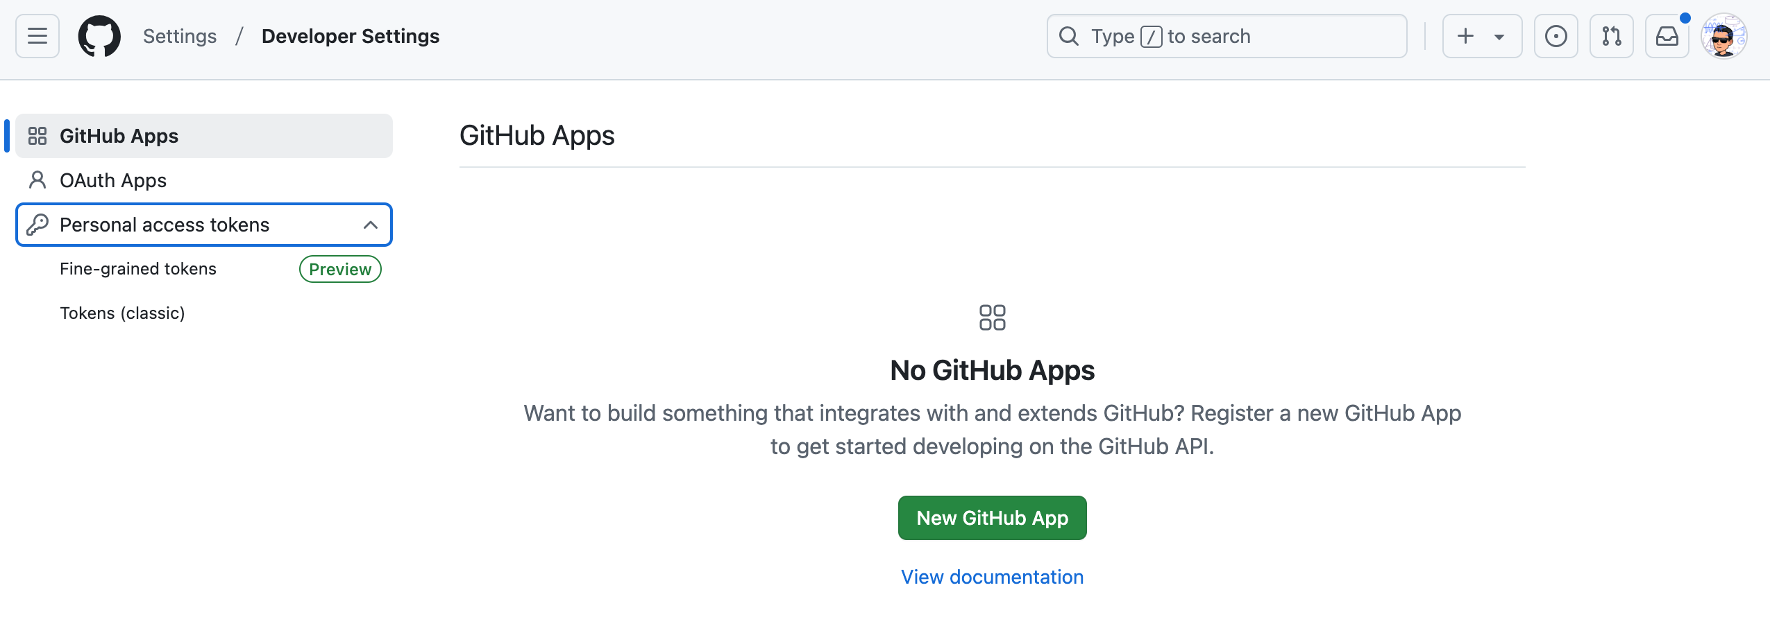Screen dimensions: 1770x617
Task: Click the plus create-new icon
Action: (1465, 36)
